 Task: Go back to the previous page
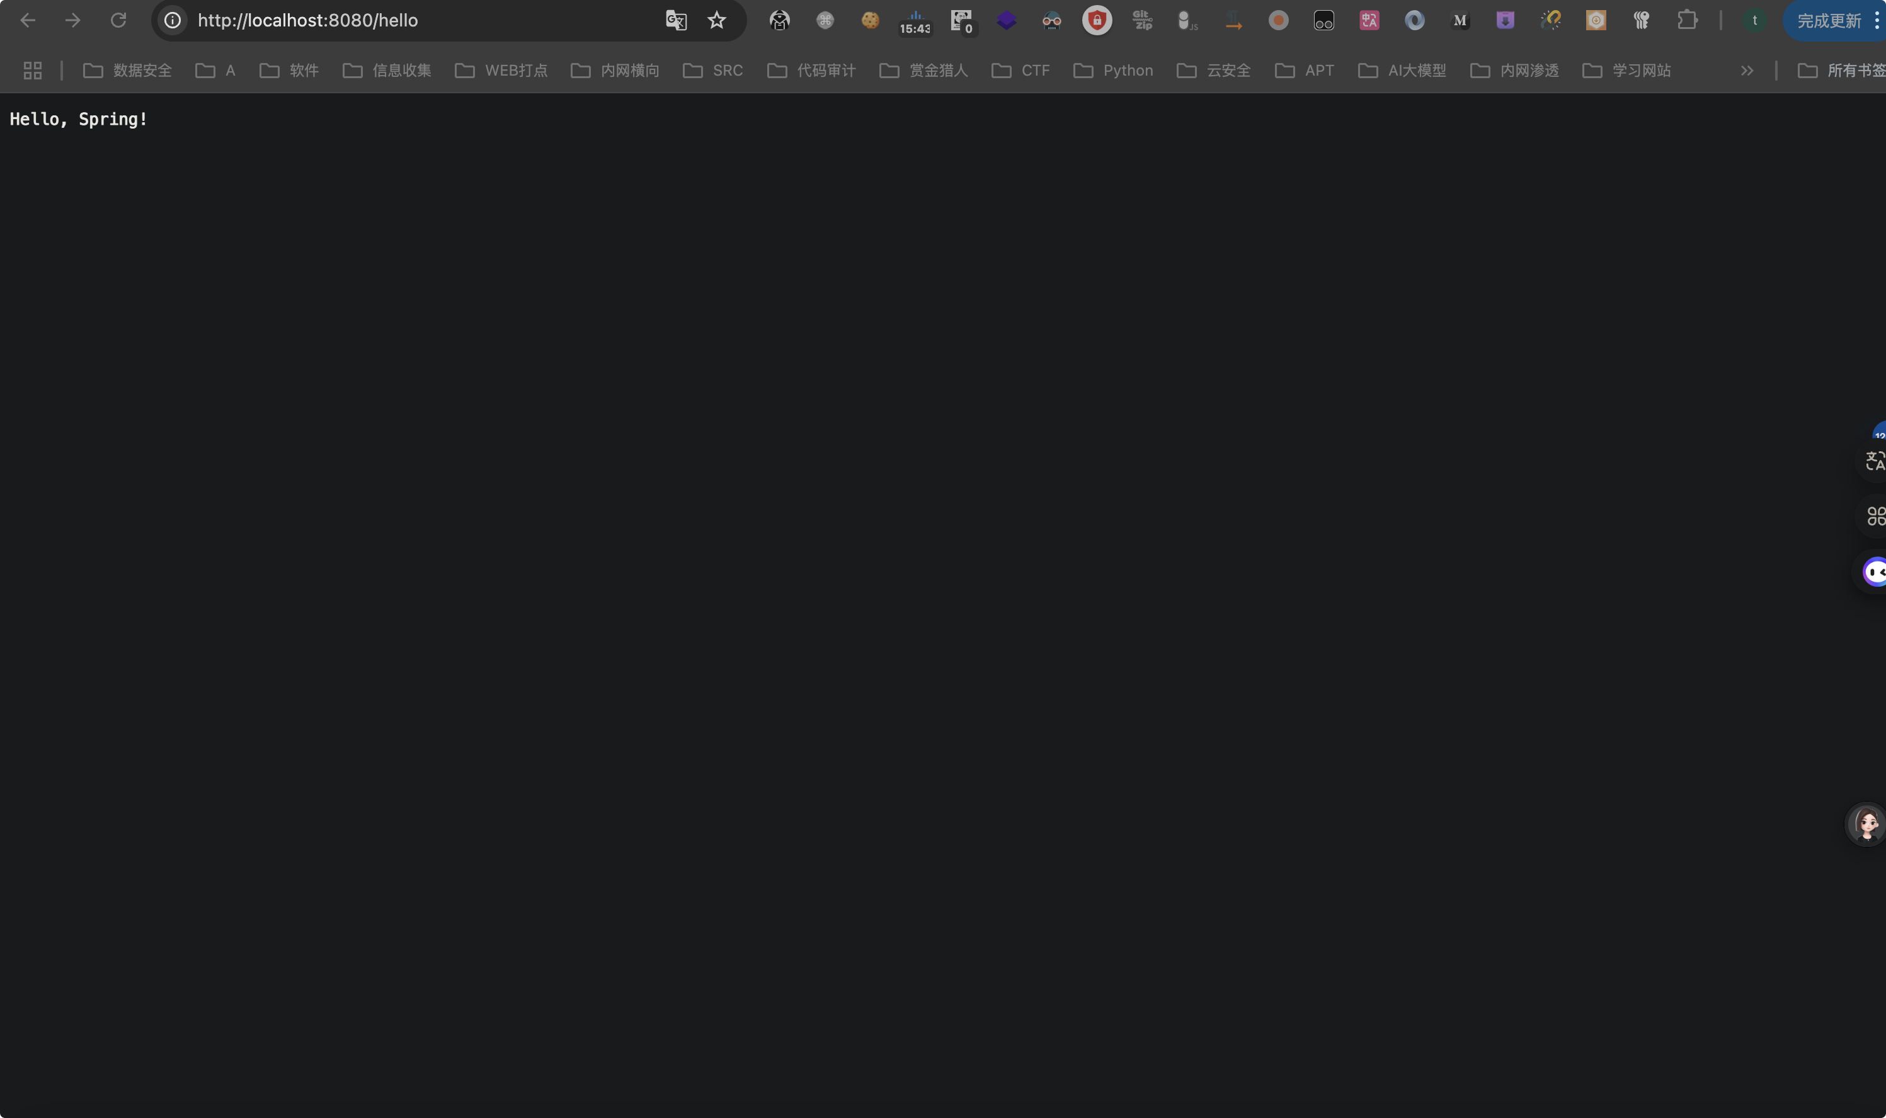[28, 20]
